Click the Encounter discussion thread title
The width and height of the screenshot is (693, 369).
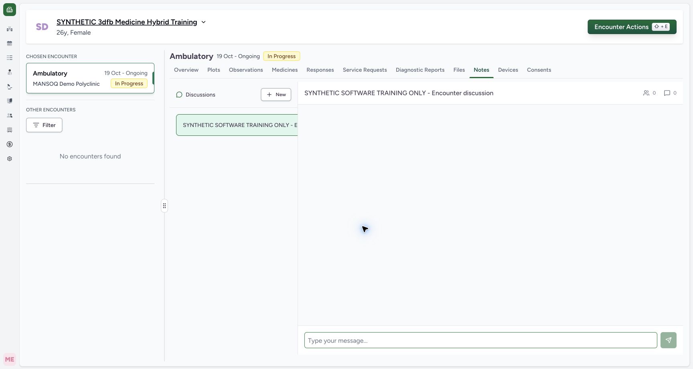pyautogui.click(x=399, y=93)
